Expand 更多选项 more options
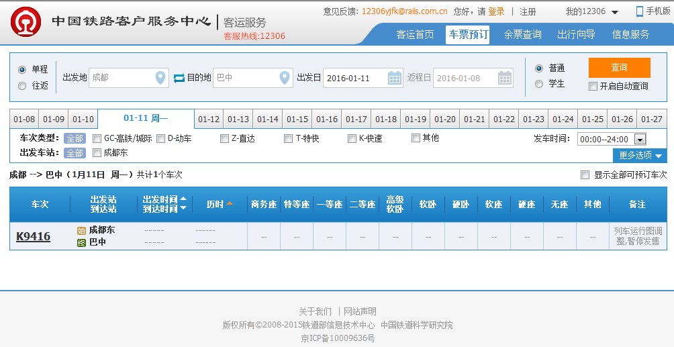This screenshot has width=674, height=347. pos(640,156)
